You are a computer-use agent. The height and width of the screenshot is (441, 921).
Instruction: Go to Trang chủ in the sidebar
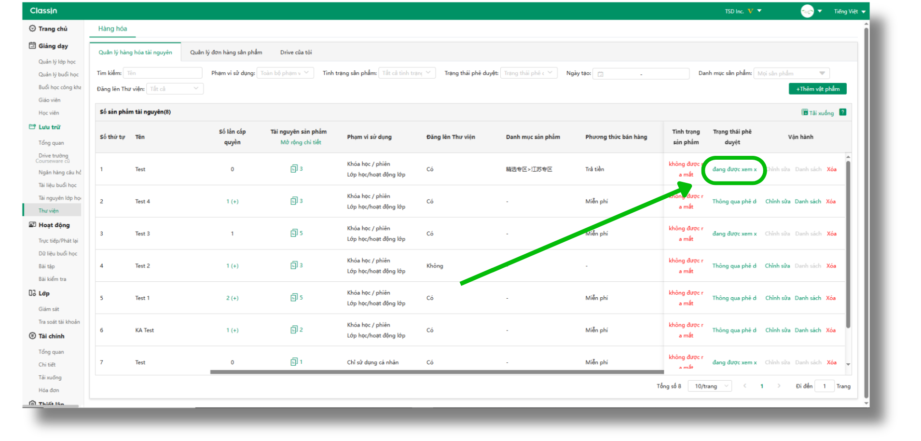53,29
